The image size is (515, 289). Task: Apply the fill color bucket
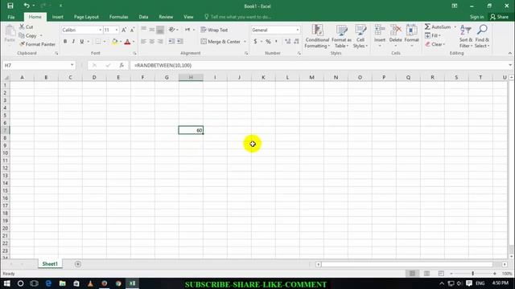click(x=114, y=42)
